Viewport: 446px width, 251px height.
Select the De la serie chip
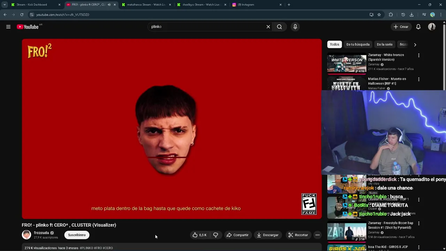[385, 45]
